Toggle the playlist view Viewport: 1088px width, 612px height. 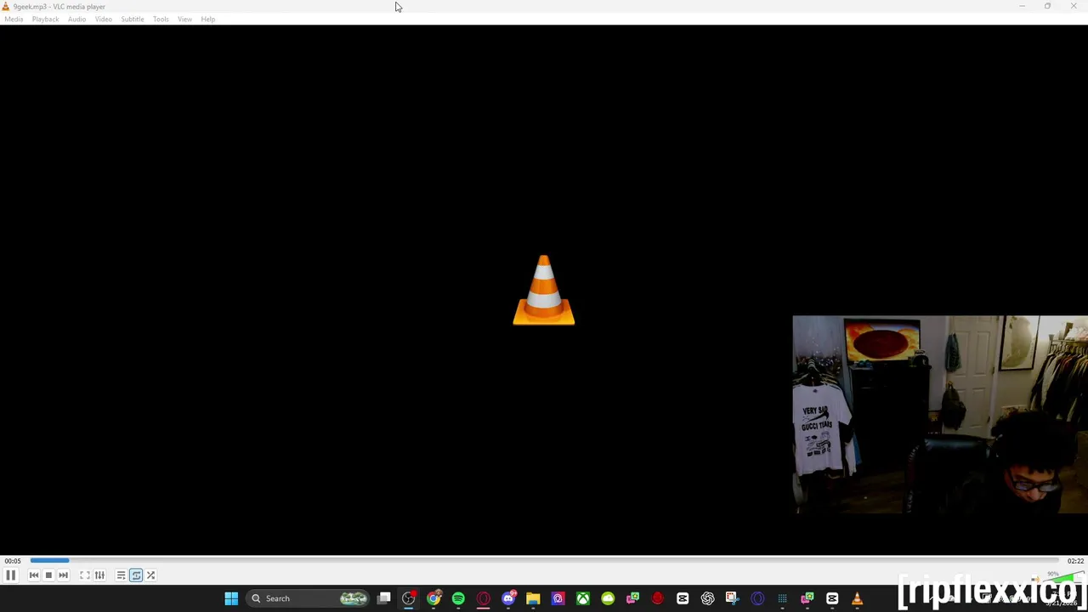(x=122, y=575)
